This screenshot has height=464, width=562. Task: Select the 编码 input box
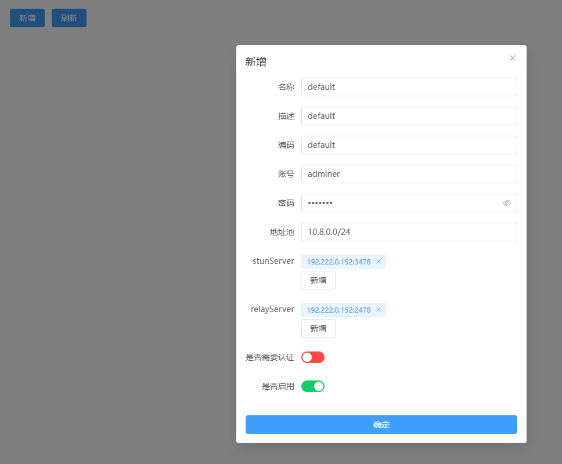409,145
